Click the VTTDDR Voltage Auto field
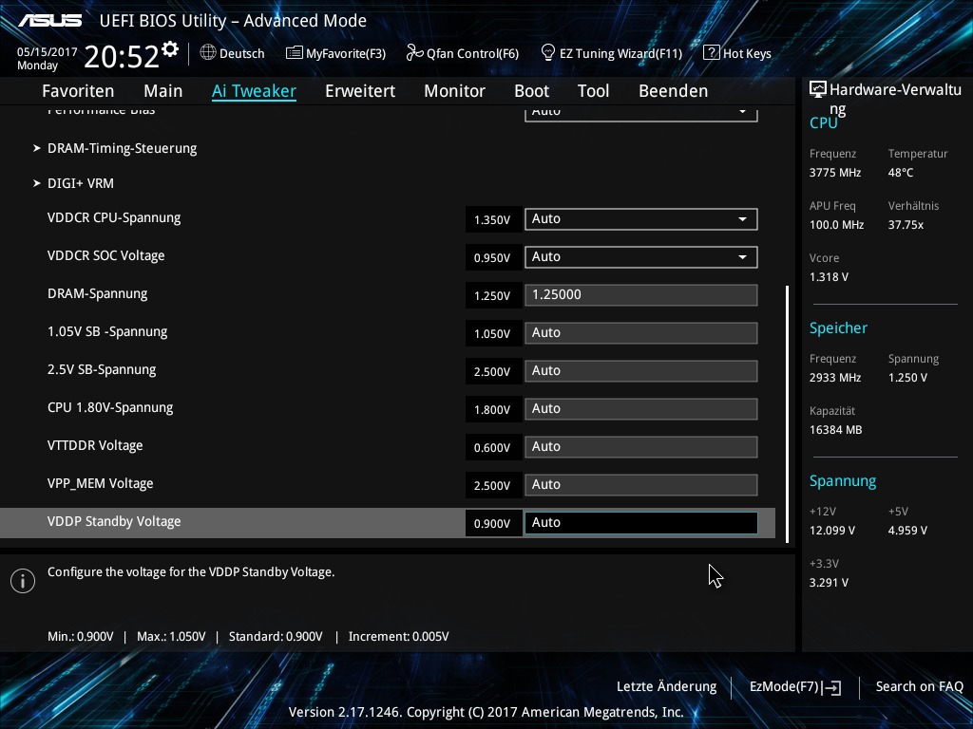 (641, 447)
